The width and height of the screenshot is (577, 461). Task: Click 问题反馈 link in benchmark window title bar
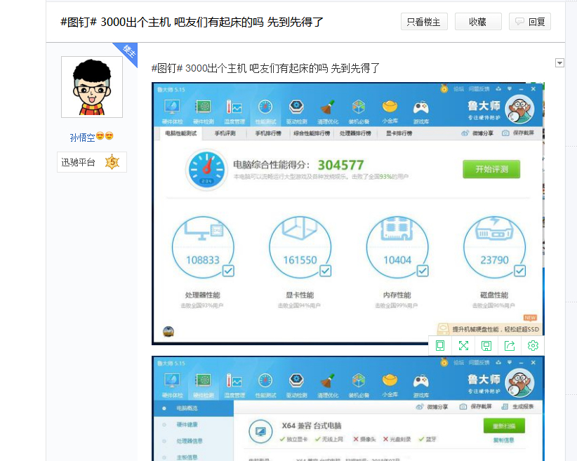(479, 89)
